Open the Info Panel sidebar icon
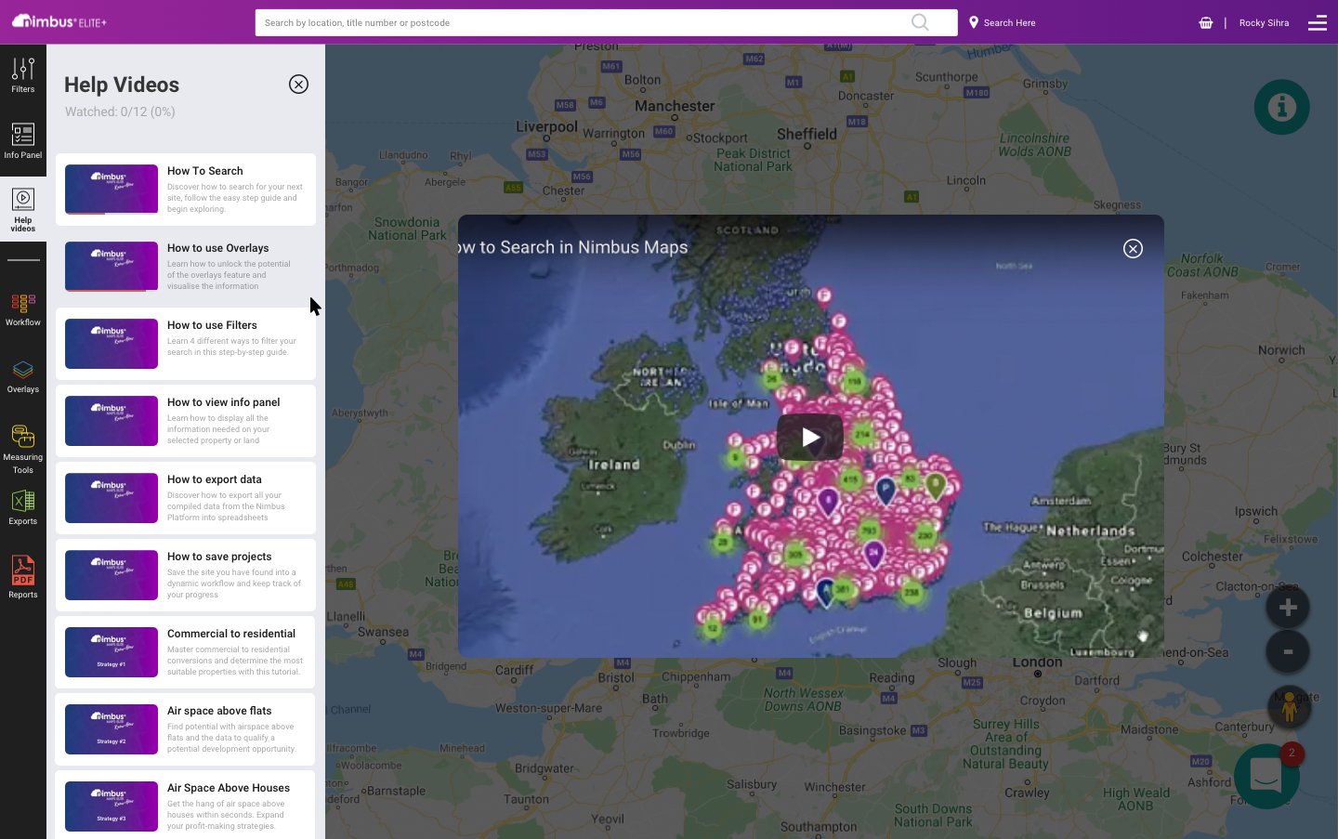 point(23,141)
